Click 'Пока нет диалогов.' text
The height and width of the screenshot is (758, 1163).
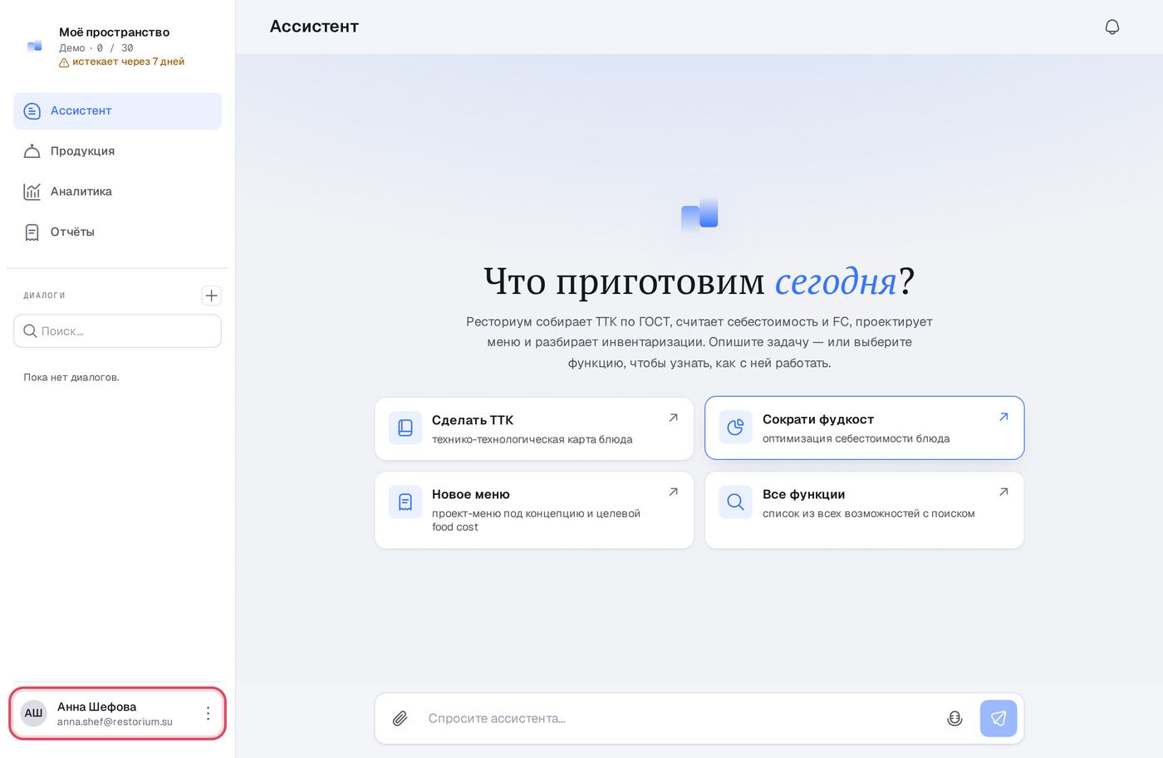tap(71, 377)
